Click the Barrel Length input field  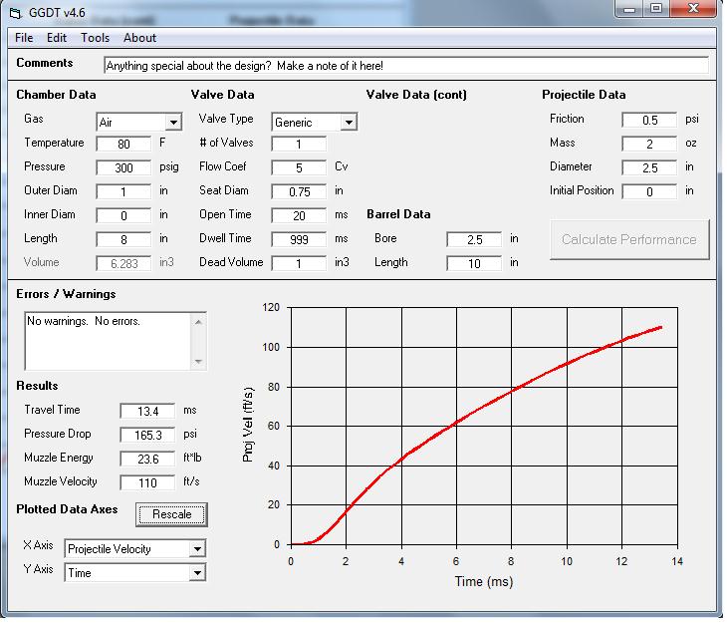click(x=474, y=263)
